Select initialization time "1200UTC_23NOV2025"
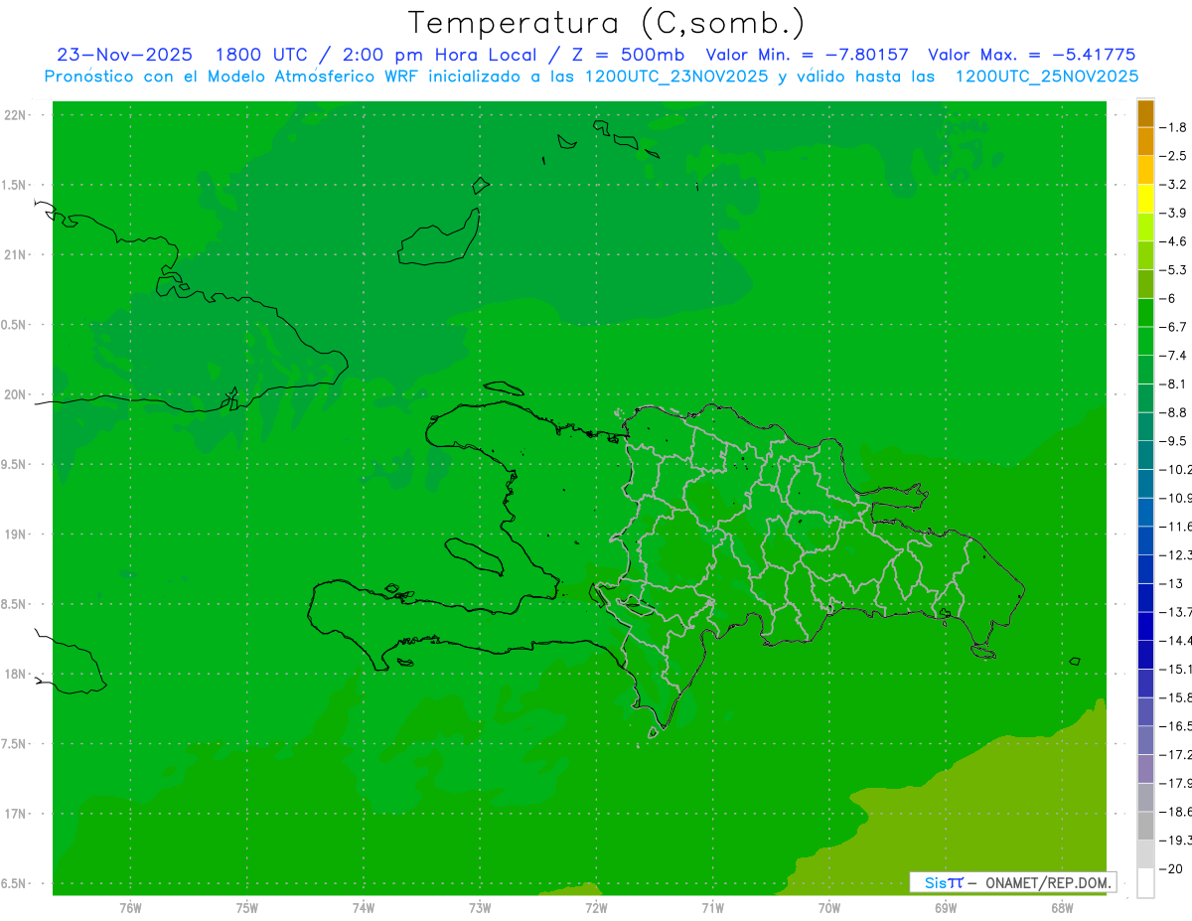 point(675,77)
